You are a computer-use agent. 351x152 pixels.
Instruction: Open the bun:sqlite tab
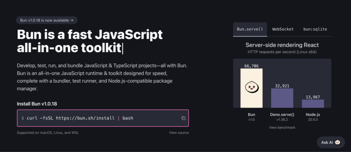(x=315, y=29)
